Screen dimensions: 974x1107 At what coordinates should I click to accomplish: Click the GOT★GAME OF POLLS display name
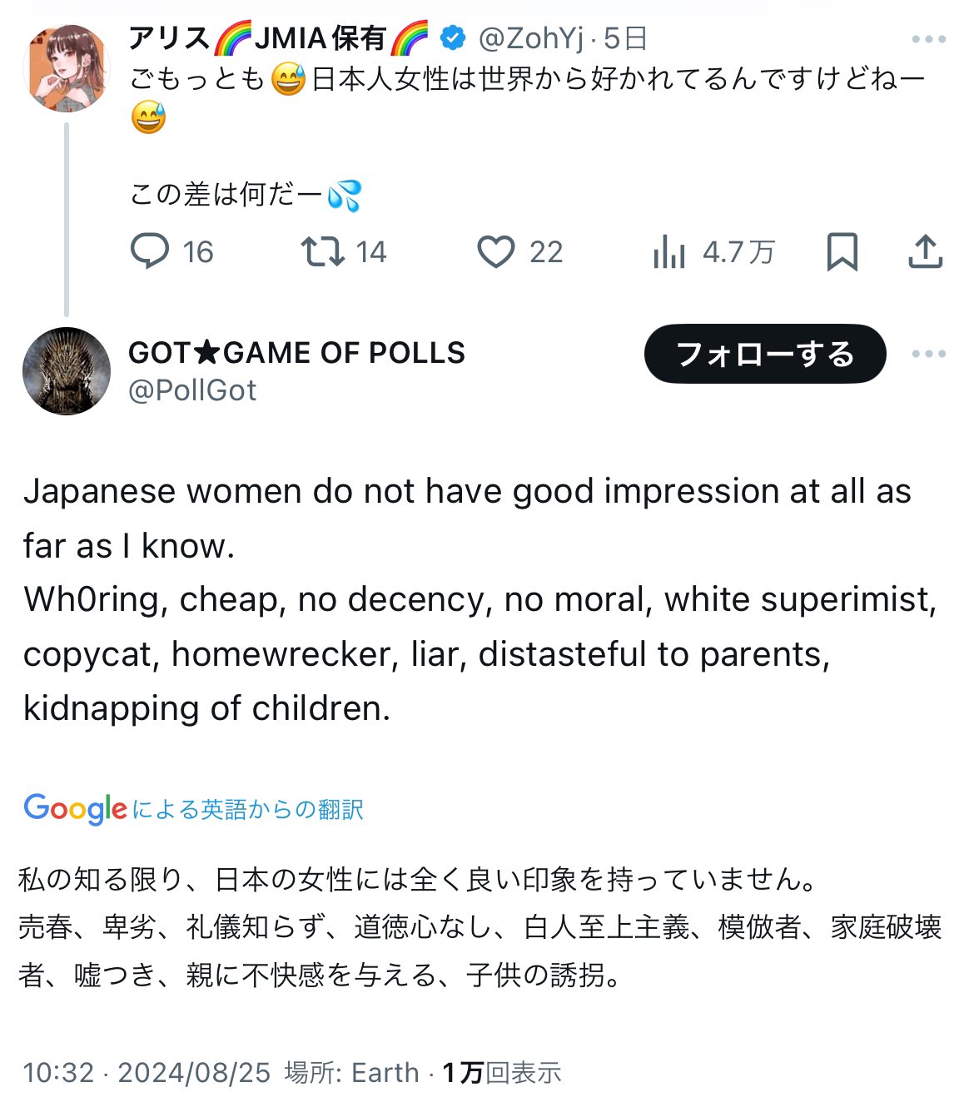coord(296,353)
